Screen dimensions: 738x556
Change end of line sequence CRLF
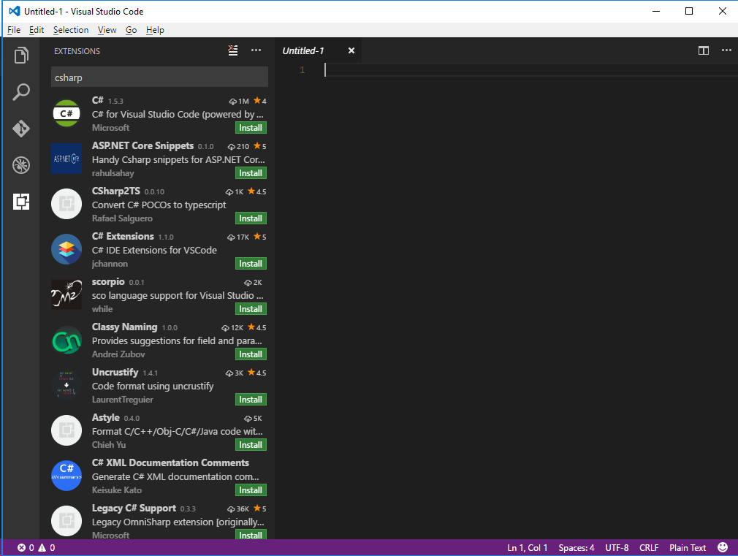tap(649, 547)
